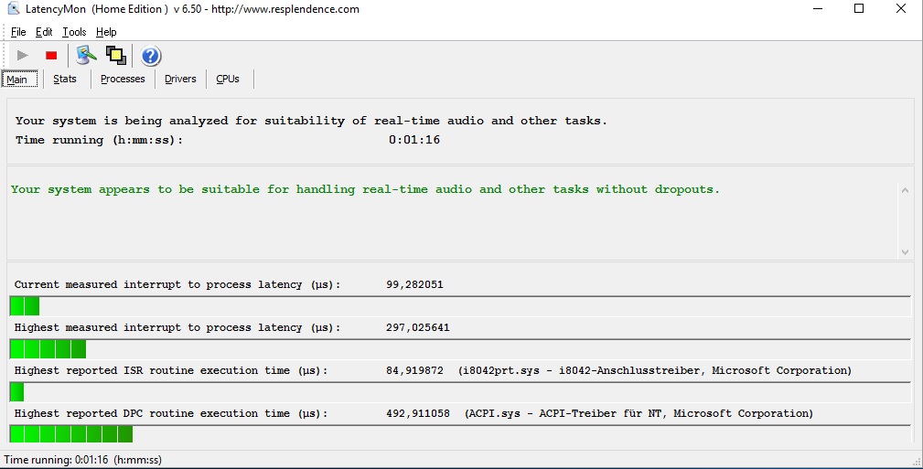Viewport: 923px width, 469px height.
Task: Open the Edit menu
Action: 44,32
